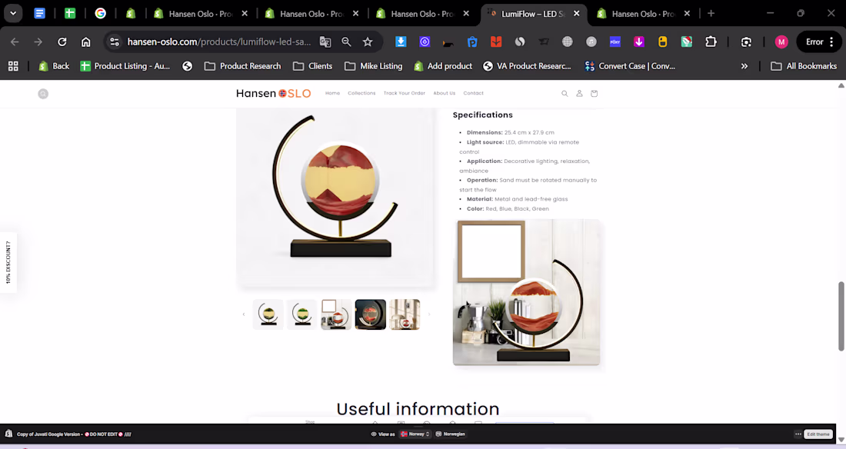Viewport: 846px width, 449px height.
Task: Click the globe bookmark icon after Product Listing
Action: pos(187,66)
